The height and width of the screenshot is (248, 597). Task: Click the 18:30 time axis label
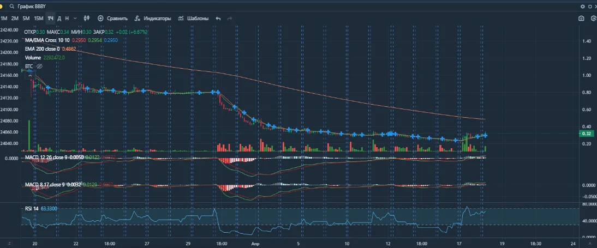point(536,243)
